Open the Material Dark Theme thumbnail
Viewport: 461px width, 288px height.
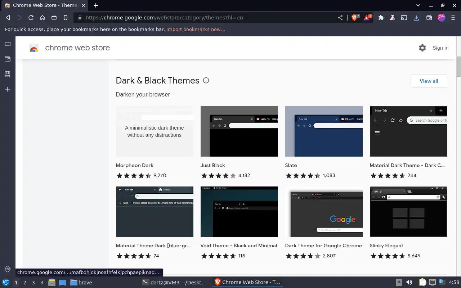tap(408, 131)
